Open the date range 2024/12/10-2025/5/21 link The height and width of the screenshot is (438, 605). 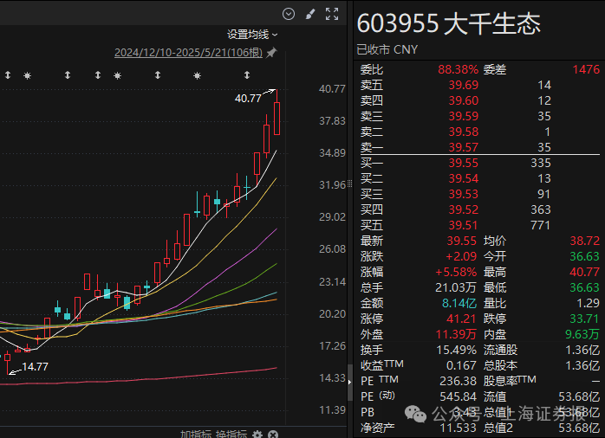(188, 53)
